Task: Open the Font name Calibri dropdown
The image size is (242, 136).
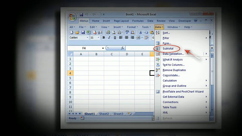Action: (87, 38)
